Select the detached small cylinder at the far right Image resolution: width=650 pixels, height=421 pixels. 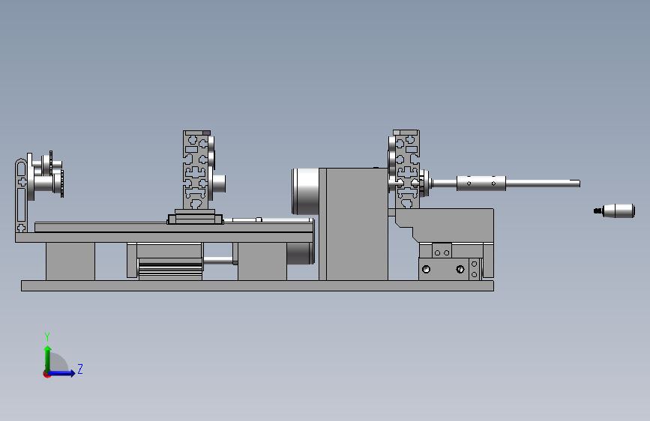(616, 210)
